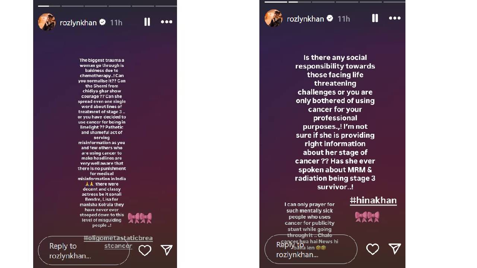
Task: Jump to second progress segment on right story
Action: click(x=299, y=2)
